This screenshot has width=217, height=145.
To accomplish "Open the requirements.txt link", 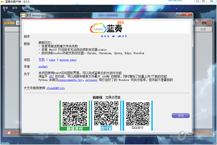I will 70,80.
